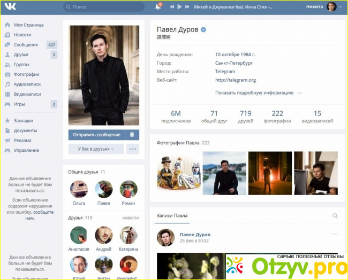This screenshot has height=280, width=348.
Task: Click the gift icon beside send message
Action: (x=132, y=135)
